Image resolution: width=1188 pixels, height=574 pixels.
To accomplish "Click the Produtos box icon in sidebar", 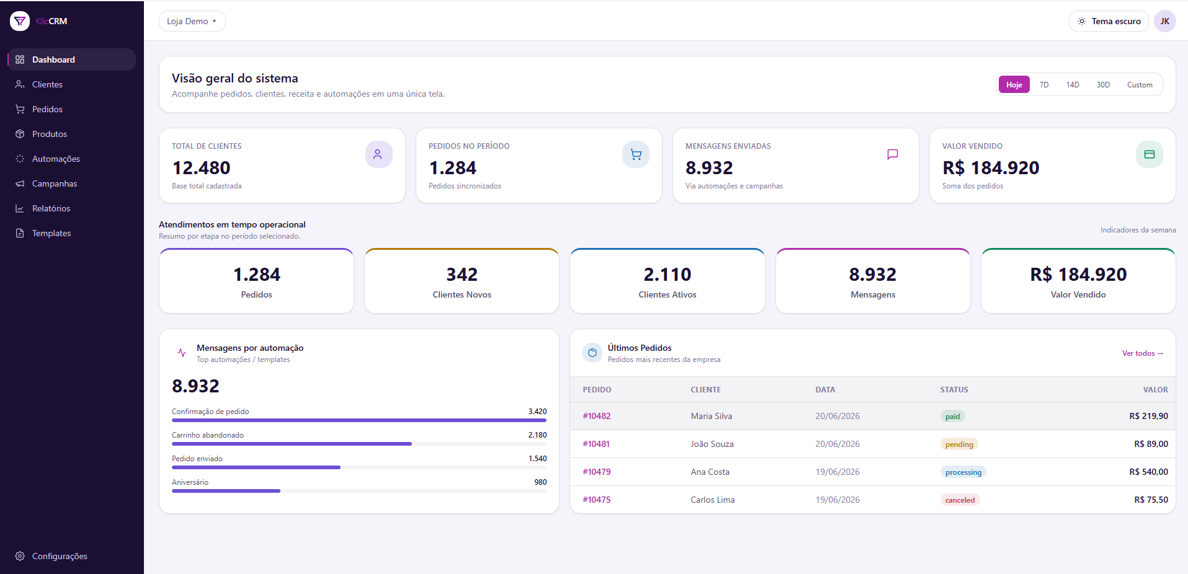I will 20,134.
